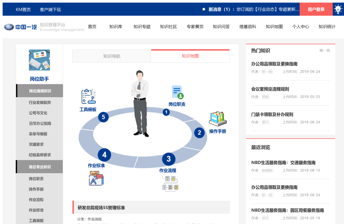Open 工具模板 in the sidebar
Viewport: 344px width, 224px height.
(36, 221)
